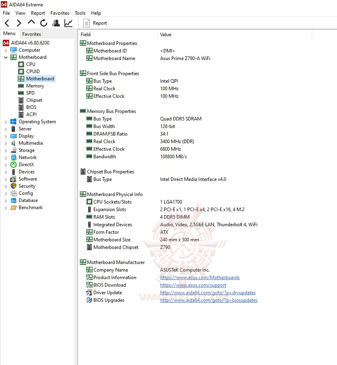The width and height of the screenshot is (337, 365).
Task: Refresh the page with the reload icon
Action: (x=43, y=23)
